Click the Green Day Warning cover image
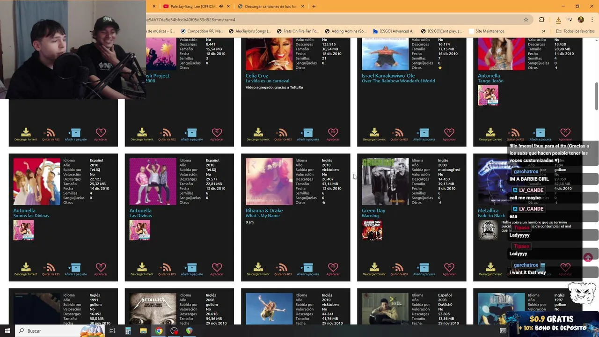The image size is (599, 337). pyautogui.click(x=385, y=182)
